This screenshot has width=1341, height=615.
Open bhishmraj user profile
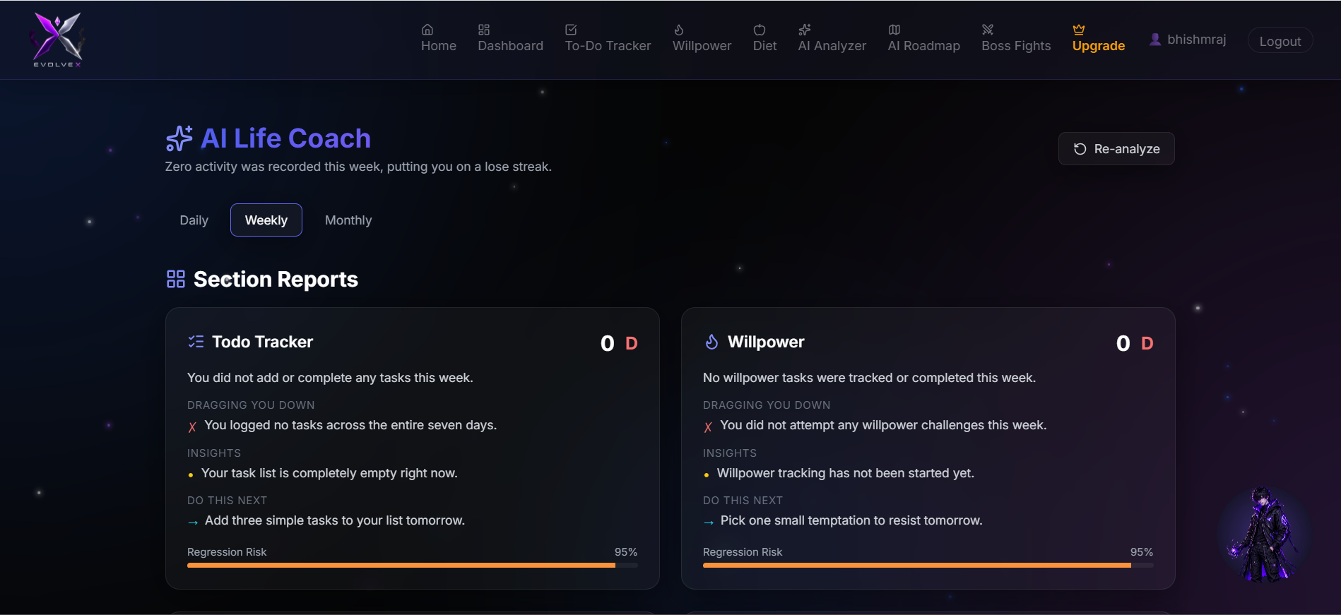pos(1188,40)
